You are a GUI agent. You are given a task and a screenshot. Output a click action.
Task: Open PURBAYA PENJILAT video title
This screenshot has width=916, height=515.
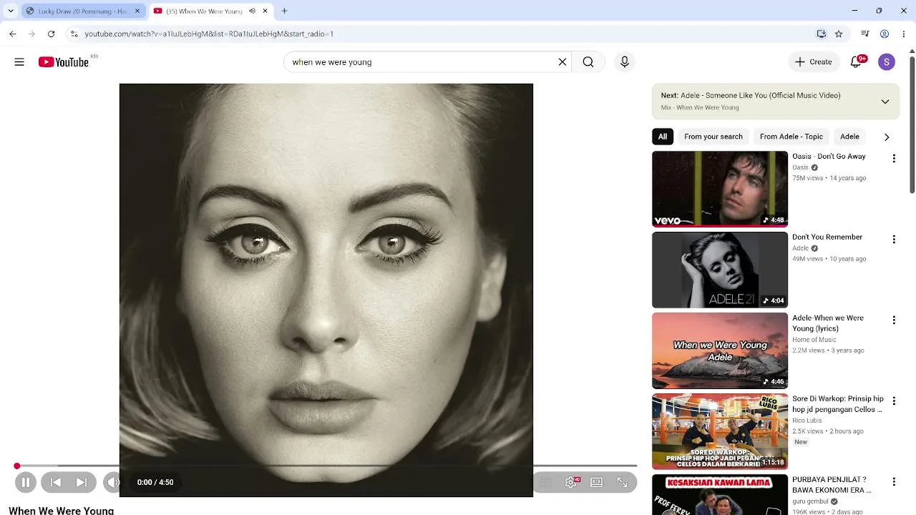[832, 485]
